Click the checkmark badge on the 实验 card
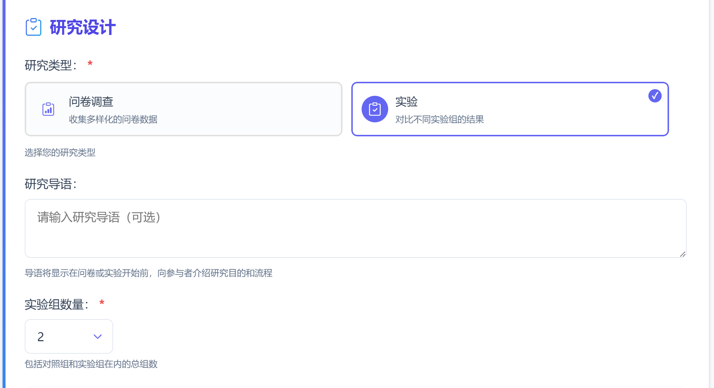This screenshot has height=388, width=714. point(654,95)
